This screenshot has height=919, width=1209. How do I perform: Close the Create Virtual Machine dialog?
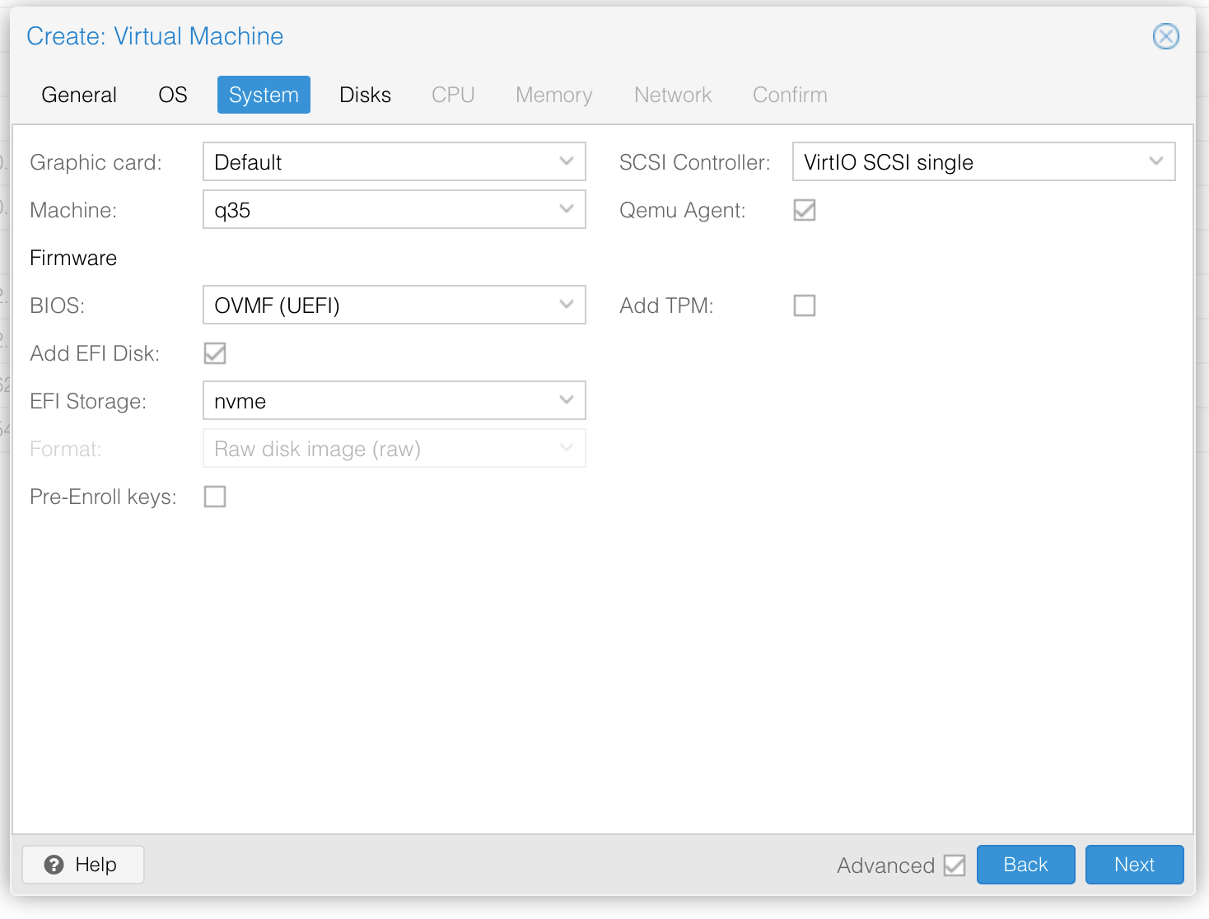click(1165, 36)
